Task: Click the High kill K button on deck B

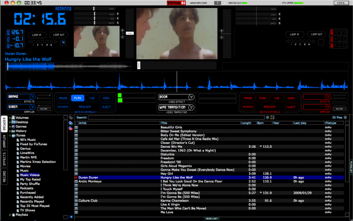Action: pos(280,14)
